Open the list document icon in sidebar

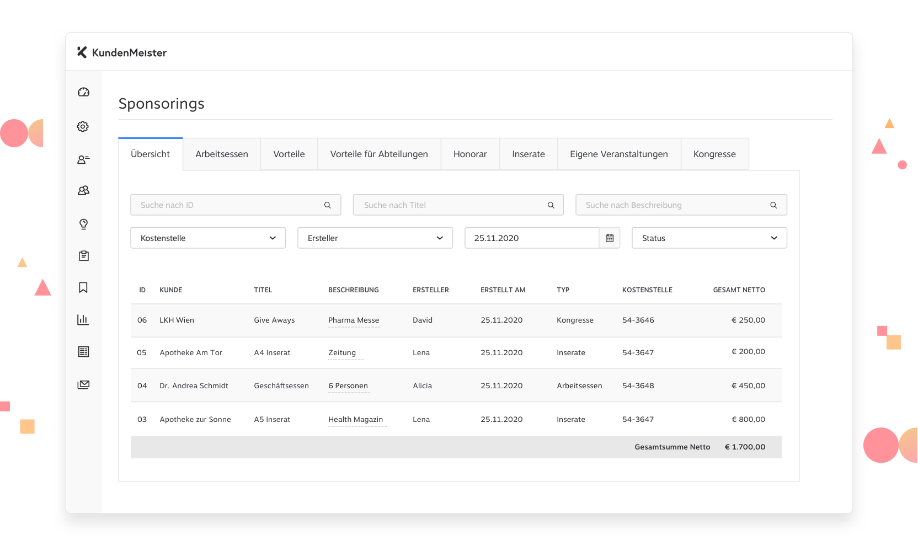[83, 351]
